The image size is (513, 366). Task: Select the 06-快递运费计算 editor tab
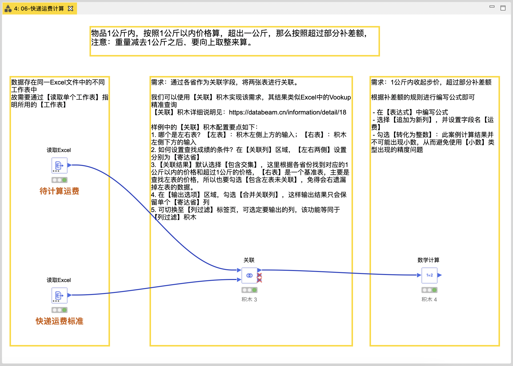tap(39, 8)
